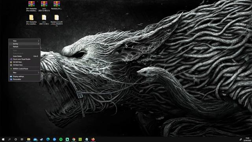252x142 pixels.
Task: Open NVIDIA Control Panel from context menu
Action: [24, 69]
